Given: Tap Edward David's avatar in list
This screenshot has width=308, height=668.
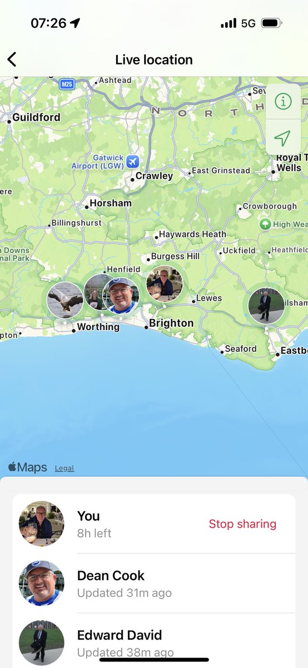Looking at the screenshot, I should tap(42, 642).
